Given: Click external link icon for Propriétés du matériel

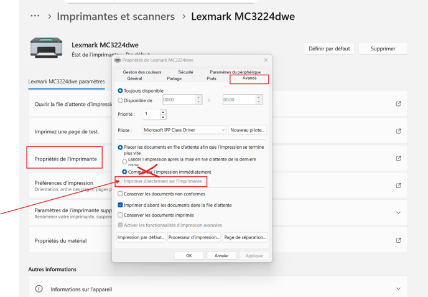Looking at the screenshot, I should click(x=398, y=240).
